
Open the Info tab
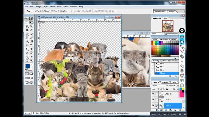click(x=166, y=18)
